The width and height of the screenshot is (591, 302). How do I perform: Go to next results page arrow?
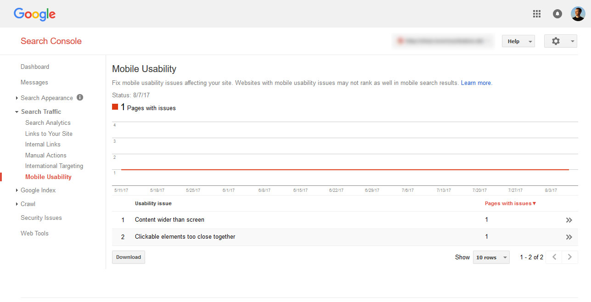(x=570, y=257)
